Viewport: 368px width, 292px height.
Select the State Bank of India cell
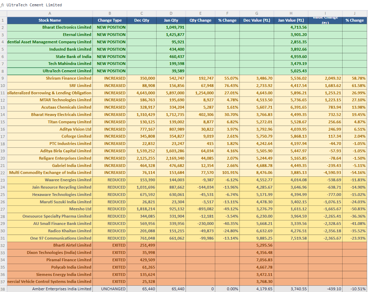pos(50,57)
